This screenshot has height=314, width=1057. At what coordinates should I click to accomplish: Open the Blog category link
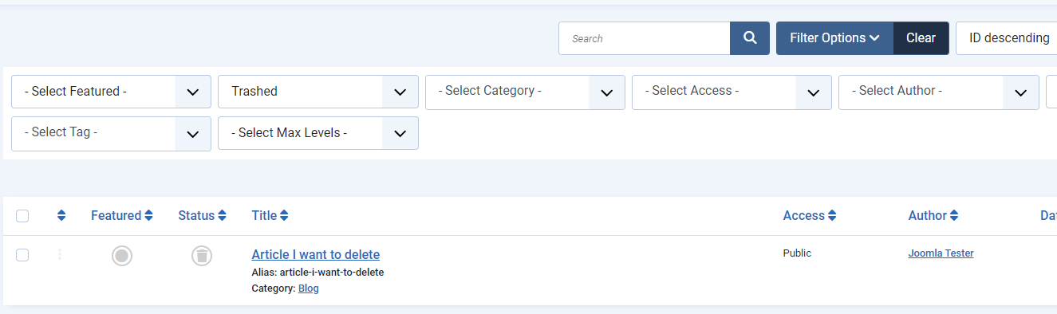[x=308, y=288]
